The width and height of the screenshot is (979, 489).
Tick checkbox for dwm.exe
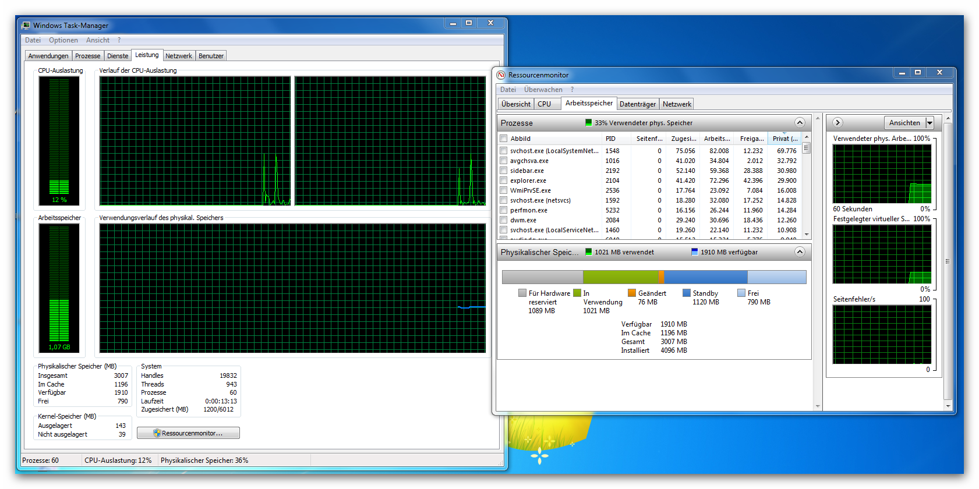click(x=504, y=219)
